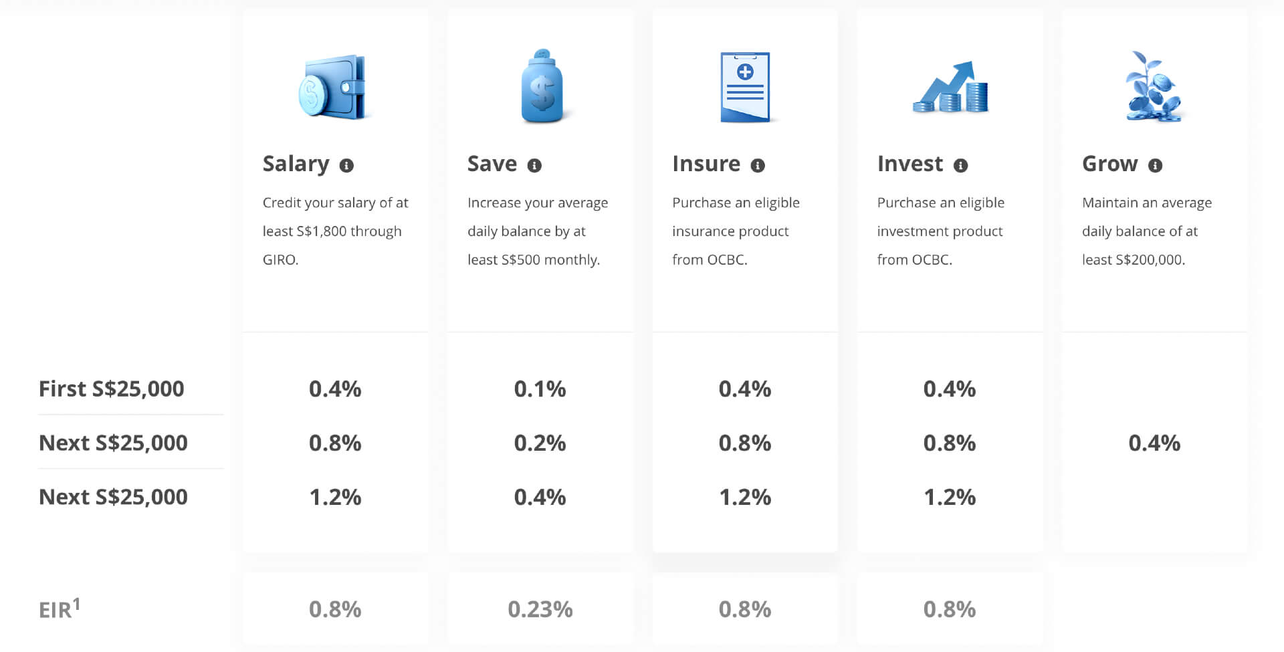The width and height of the screenshot is (1284, 652).
Task: Click the Grow description about S$200,000
Action: click(1146, 231)
